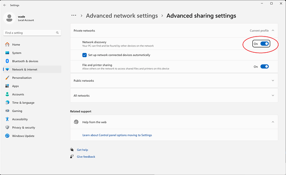Turn off the Network discovery toggle
286x175 pixels.
click(264, 44)
